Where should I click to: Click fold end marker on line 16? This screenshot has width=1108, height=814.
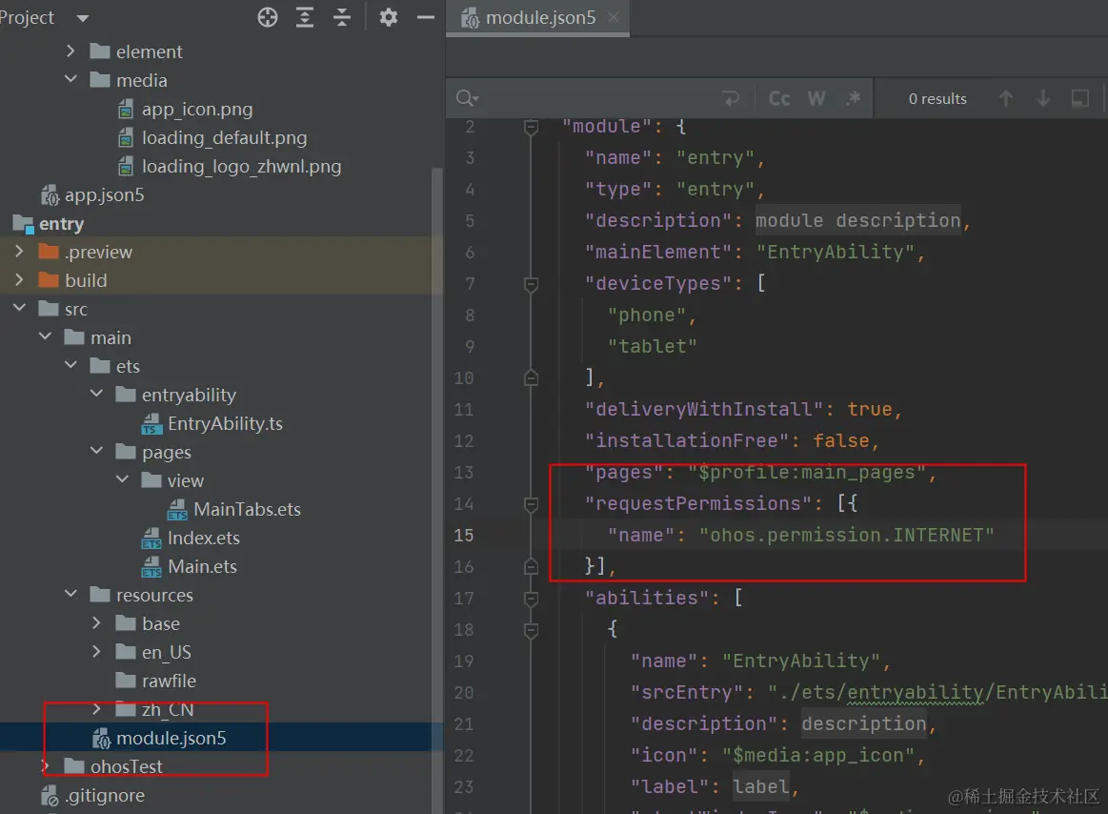pos(531,566)
